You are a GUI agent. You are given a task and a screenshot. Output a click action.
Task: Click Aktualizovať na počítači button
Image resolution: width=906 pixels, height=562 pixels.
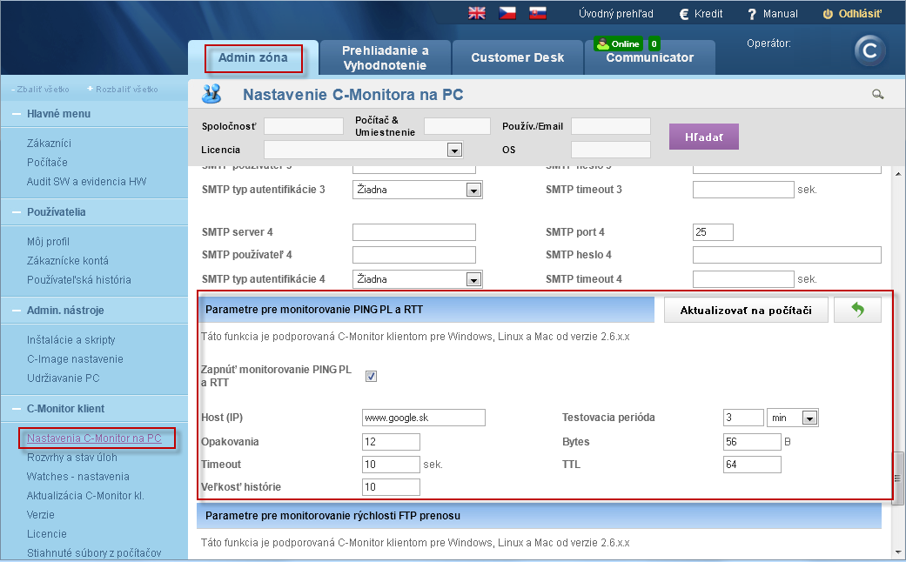[x=746, y=311]
